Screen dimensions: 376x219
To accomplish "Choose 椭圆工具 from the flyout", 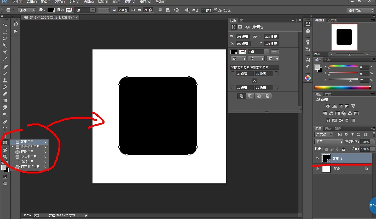I will click(x=27, y=151).
